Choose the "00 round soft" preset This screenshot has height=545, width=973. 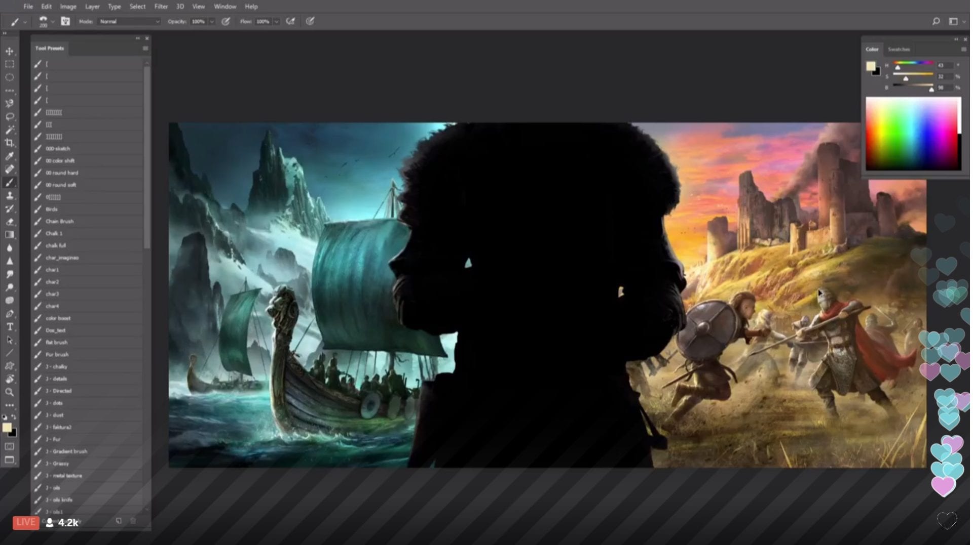coord(61,185)
